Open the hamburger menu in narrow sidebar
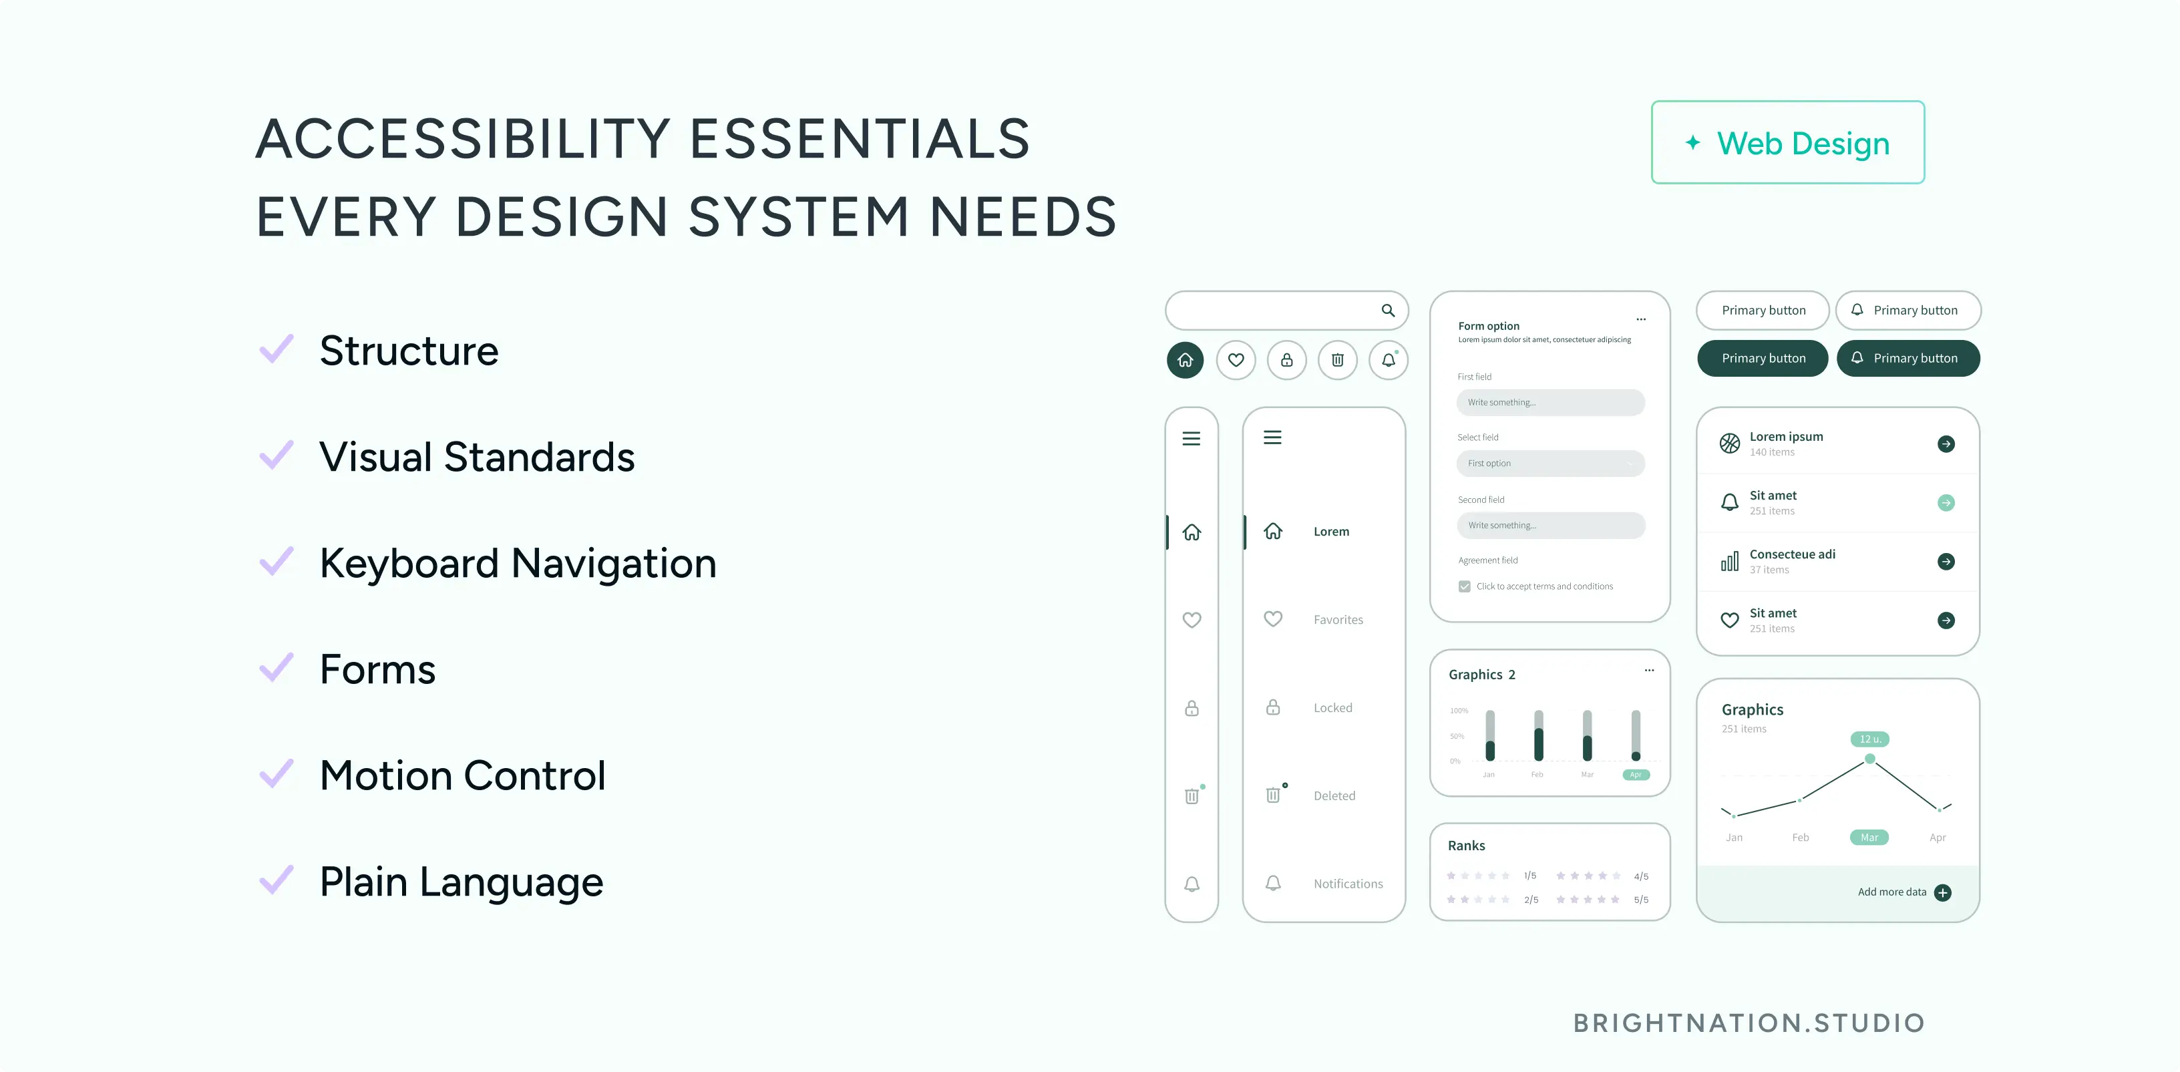This screenshot has height=1072, width=2180. (x=1191, y=438)
